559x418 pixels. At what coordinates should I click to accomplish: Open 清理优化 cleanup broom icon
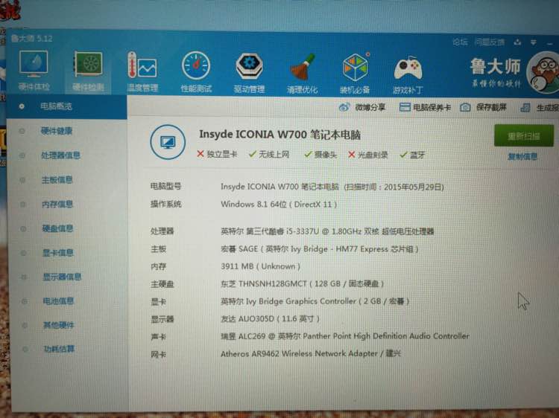[302, 74]
